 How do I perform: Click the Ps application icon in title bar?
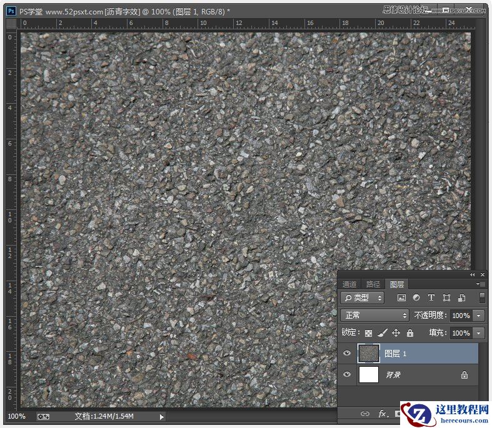click(x=11, y=11)
